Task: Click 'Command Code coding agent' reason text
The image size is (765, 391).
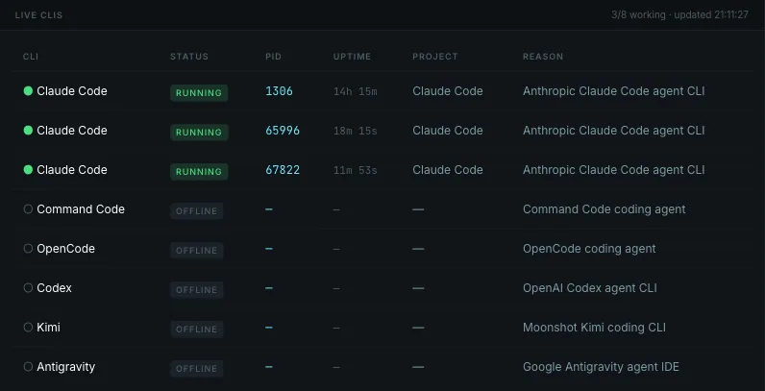Action: point(604,209)
